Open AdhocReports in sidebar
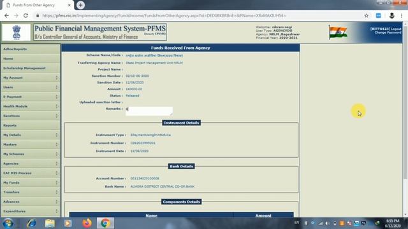The width and height of the screenshot is (408, 229). (31, 49)
